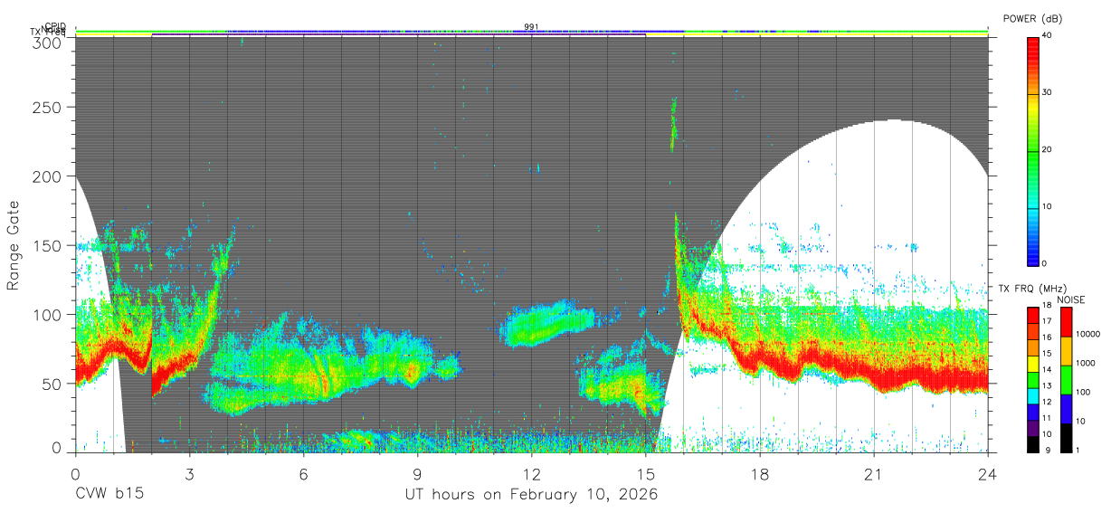Click the "10000" label on NOISE scale

[x=1088, y=334]
